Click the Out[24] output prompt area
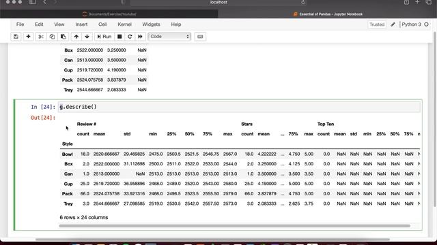 coord(43,118)
